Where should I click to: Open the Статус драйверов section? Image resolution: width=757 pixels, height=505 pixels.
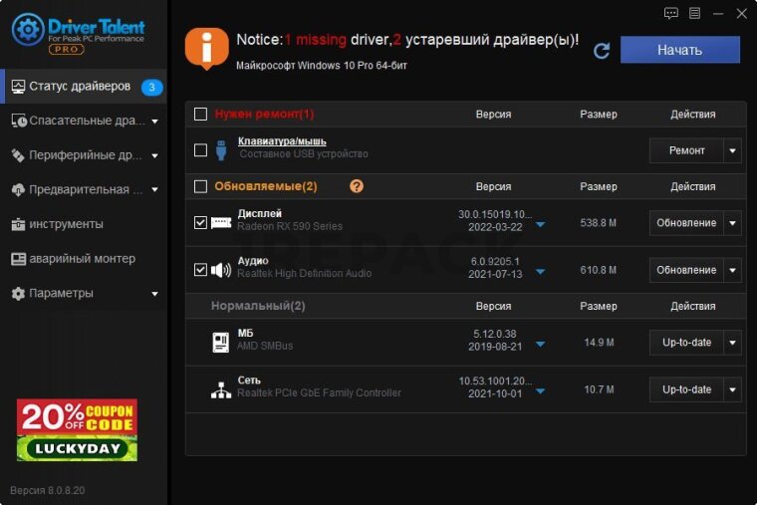pyautogui.click(x=80, y=87)
